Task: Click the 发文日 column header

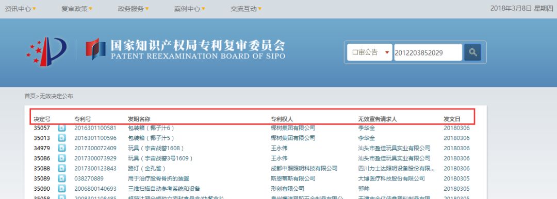Action: (452, 119)
